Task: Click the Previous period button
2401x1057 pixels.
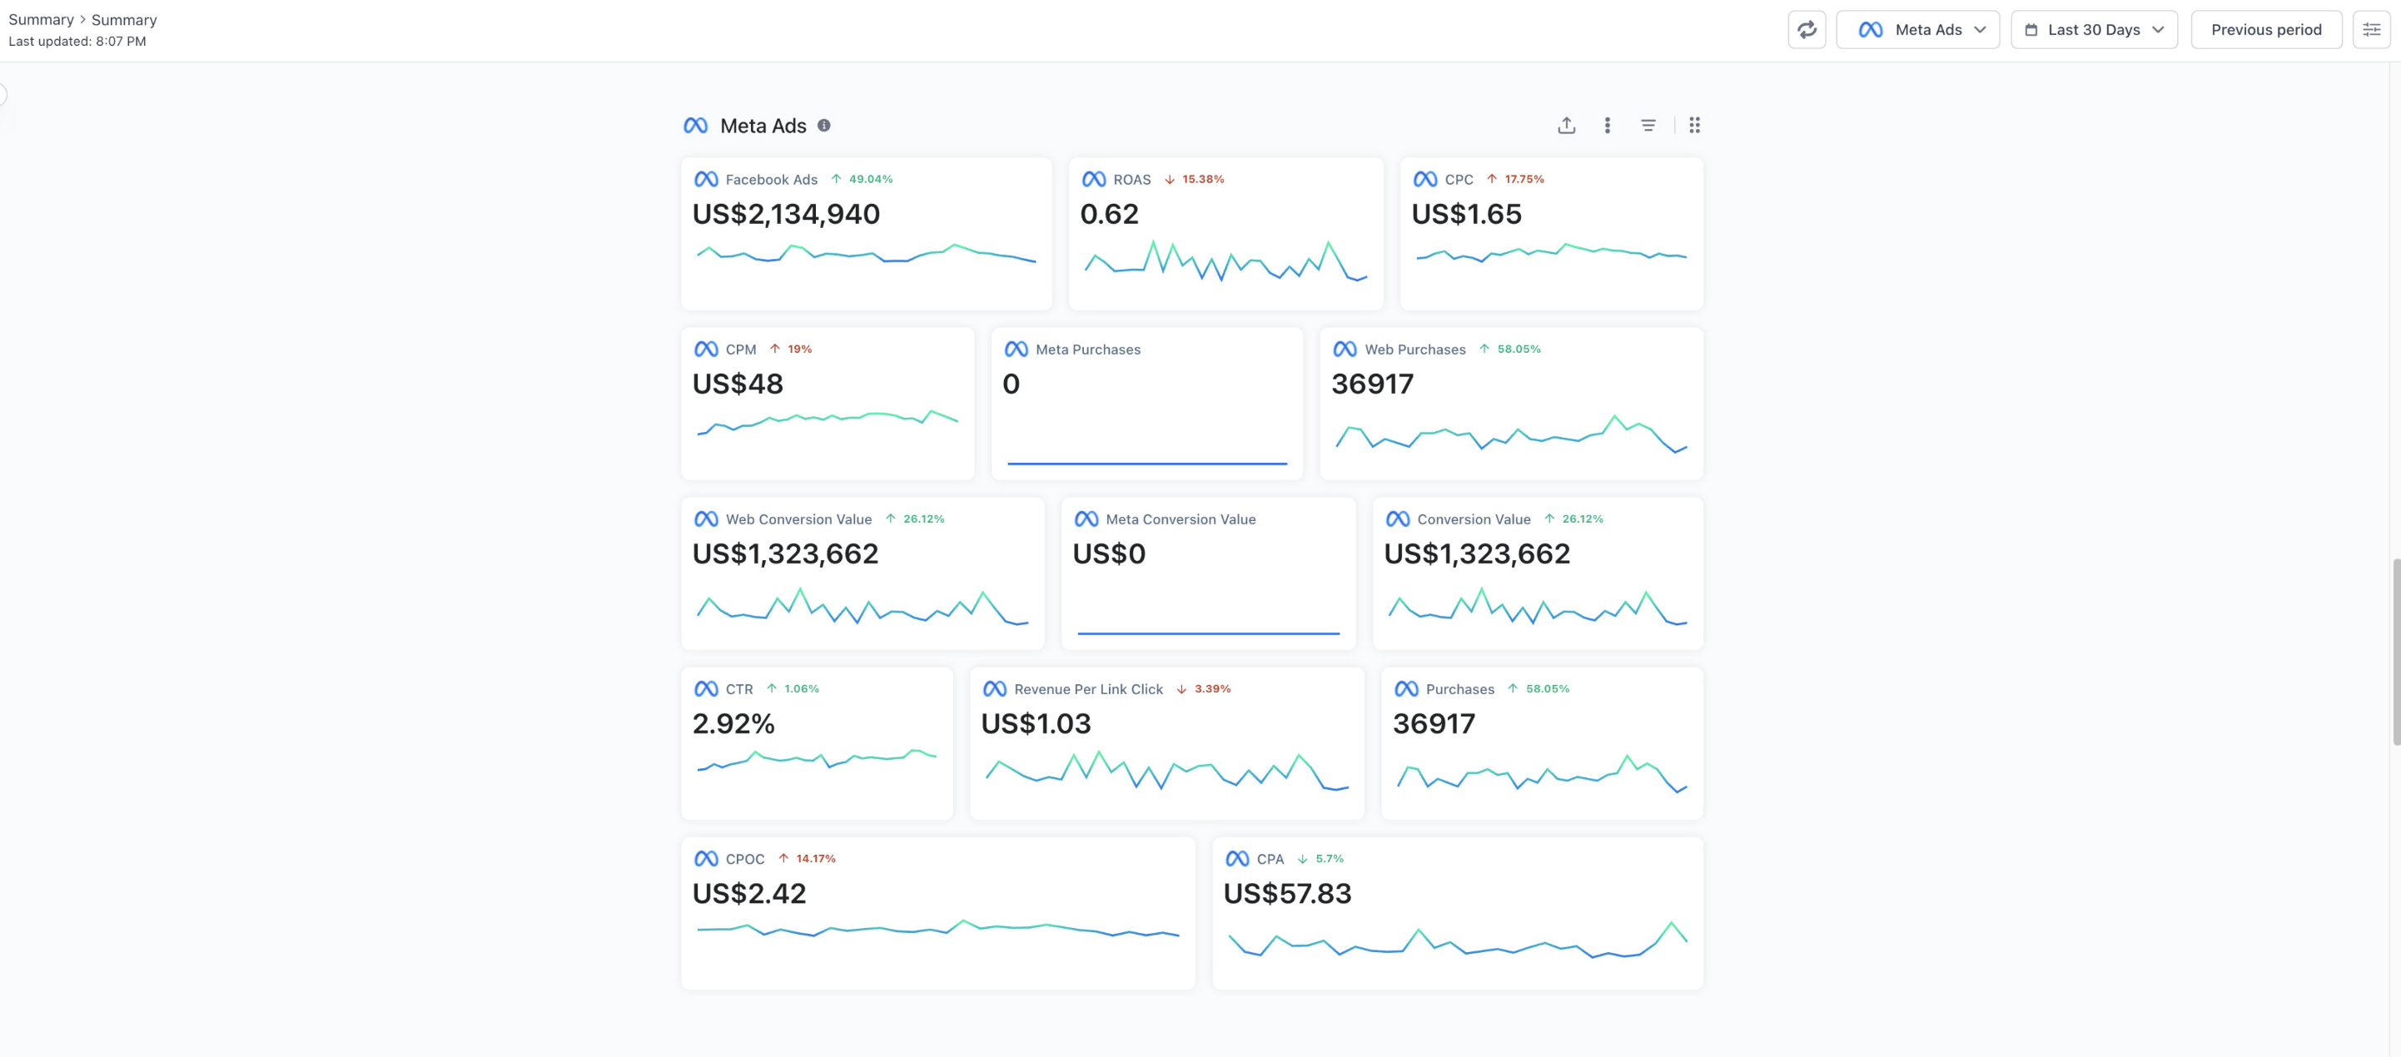Action: click(2265, 30)
